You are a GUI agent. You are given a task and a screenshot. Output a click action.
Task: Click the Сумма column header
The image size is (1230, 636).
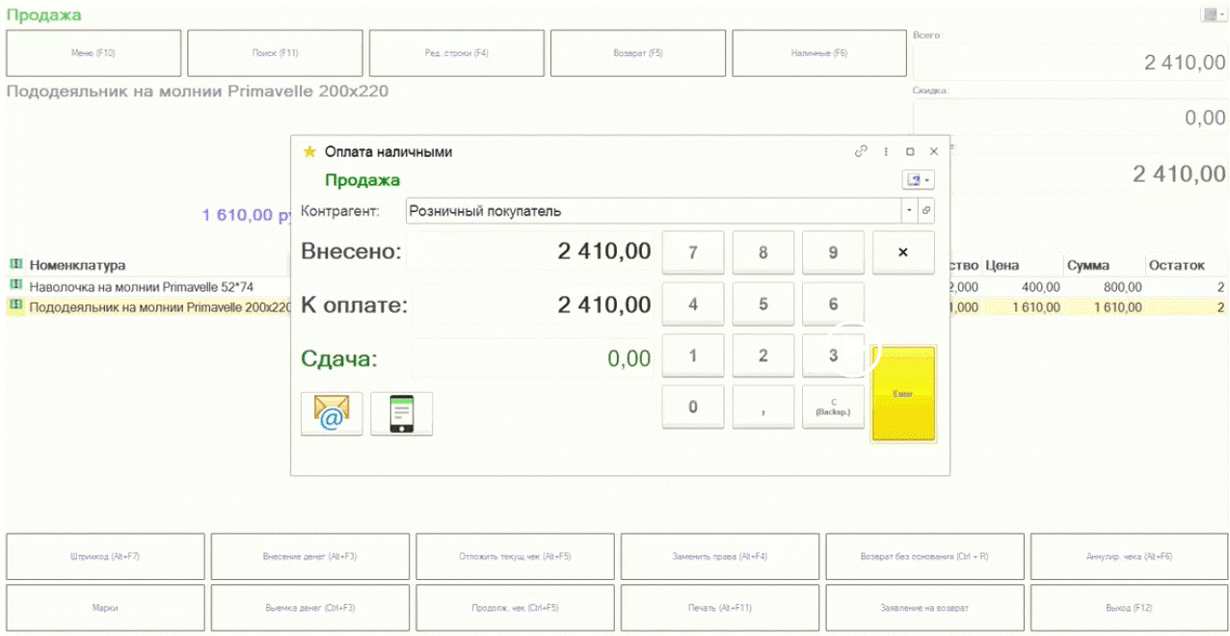[1104, 265]
